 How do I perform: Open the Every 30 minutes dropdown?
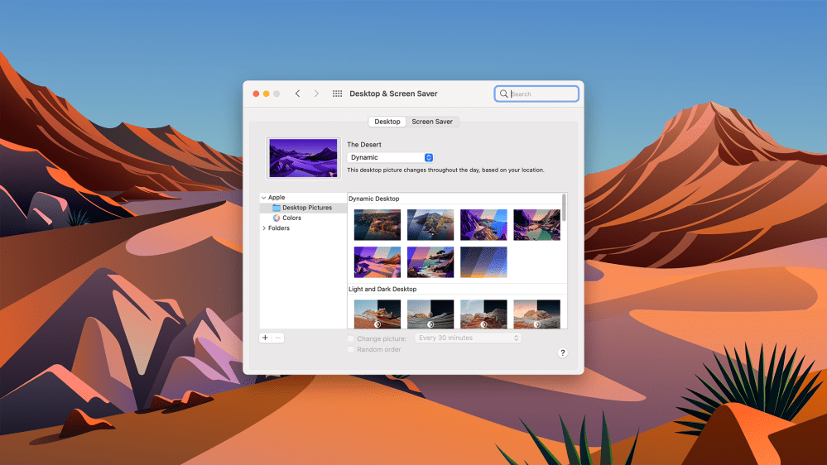point(469,338)
